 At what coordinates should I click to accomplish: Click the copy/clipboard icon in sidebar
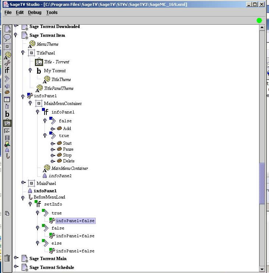[x=7, y=213]
